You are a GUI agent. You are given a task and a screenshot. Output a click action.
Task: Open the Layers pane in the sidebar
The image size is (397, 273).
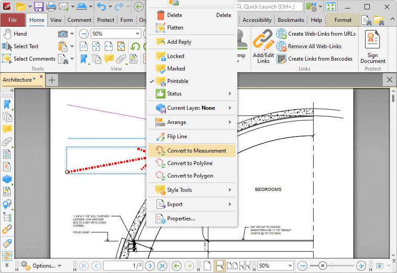click(x=7, y=179)
